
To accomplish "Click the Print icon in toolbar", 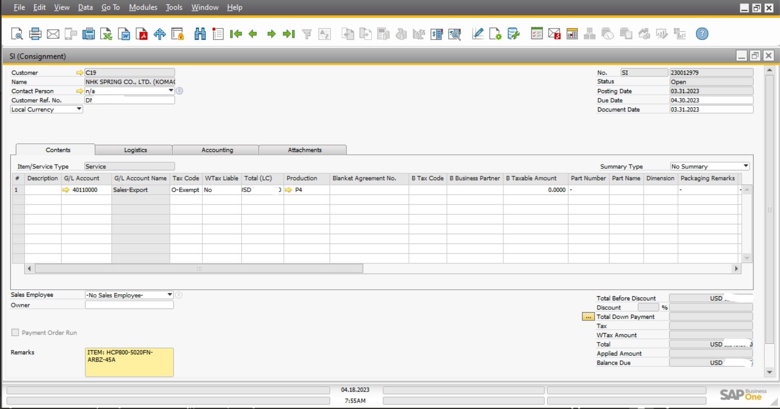I will [35, 34].
